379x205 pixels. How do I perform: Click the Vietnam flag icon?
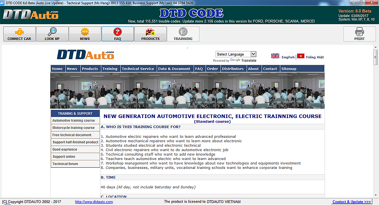coord(300,56)
